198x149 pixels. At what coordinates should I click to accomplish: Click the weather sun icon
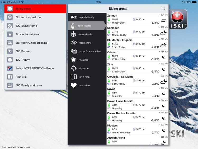point(74,60)
